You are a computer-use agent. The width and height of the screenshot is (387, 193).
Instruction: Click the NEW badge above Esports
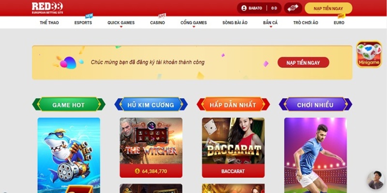point(89,16)
